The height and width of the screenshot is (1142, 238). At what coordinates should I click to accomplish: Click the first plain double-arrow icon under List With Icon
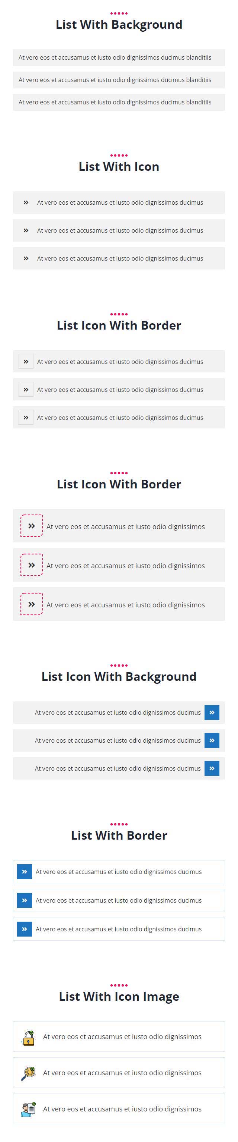coord(26,202)
